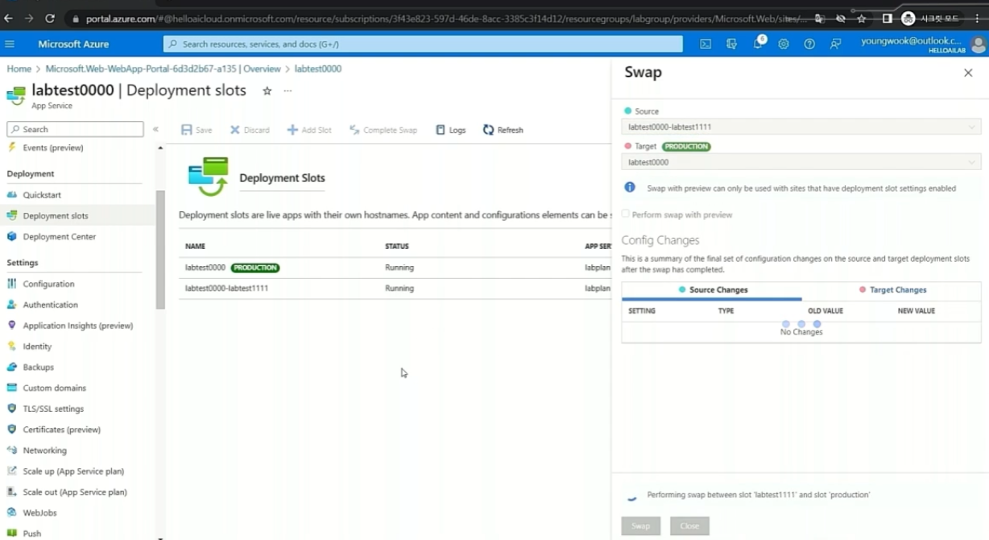The height and width of the screenshot is (540, 989).
Task: Open the labtest0000 production slot row
Action: [395, 268]
